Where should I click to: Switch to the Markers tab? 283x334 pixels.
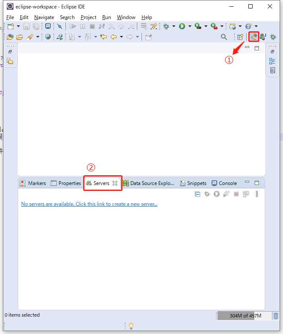(x=33, y=183)
